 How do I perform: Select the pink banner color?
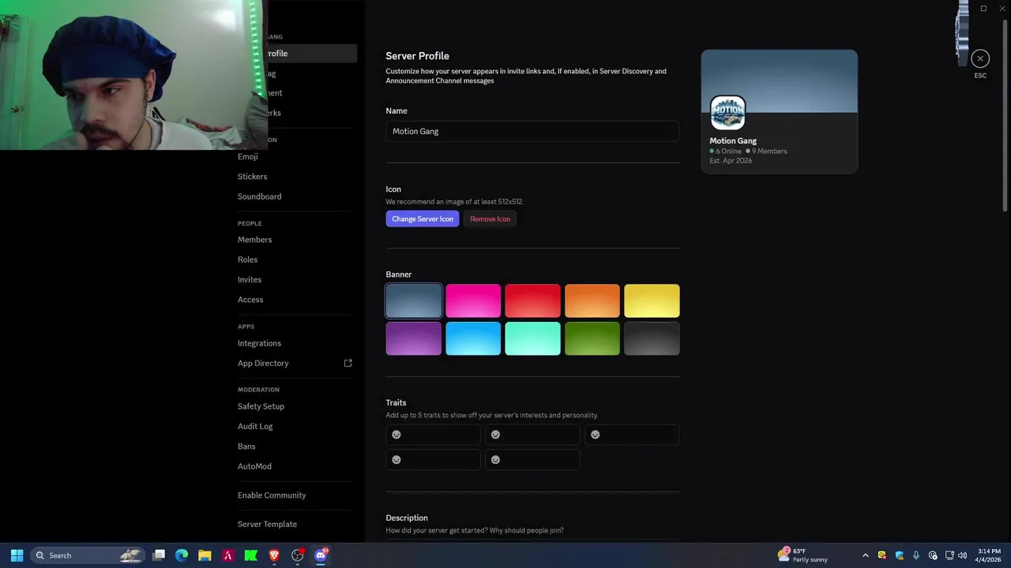pos(473,301)
